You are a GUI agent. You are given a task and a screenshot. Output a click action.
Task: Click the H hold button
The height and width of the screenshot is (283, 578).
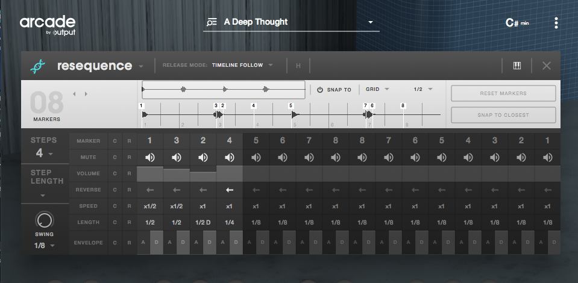(298, 66)
